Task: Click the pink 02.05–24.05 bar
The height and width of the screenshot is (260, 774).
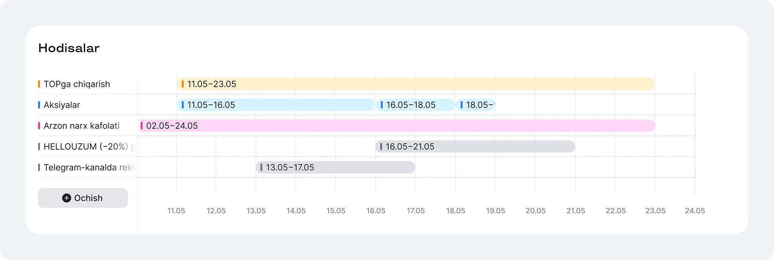Action: point(398,126)
